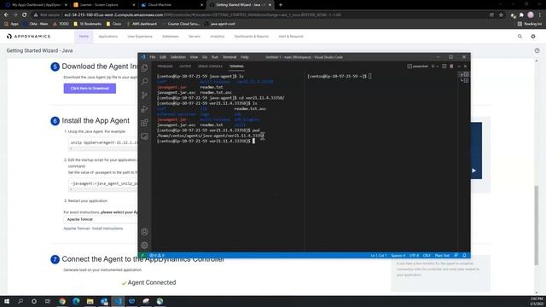This screenshot has height=307, width=546.
Task: Click the feedback icon in VS Code status bar
Action: click(x=456, y=256)
